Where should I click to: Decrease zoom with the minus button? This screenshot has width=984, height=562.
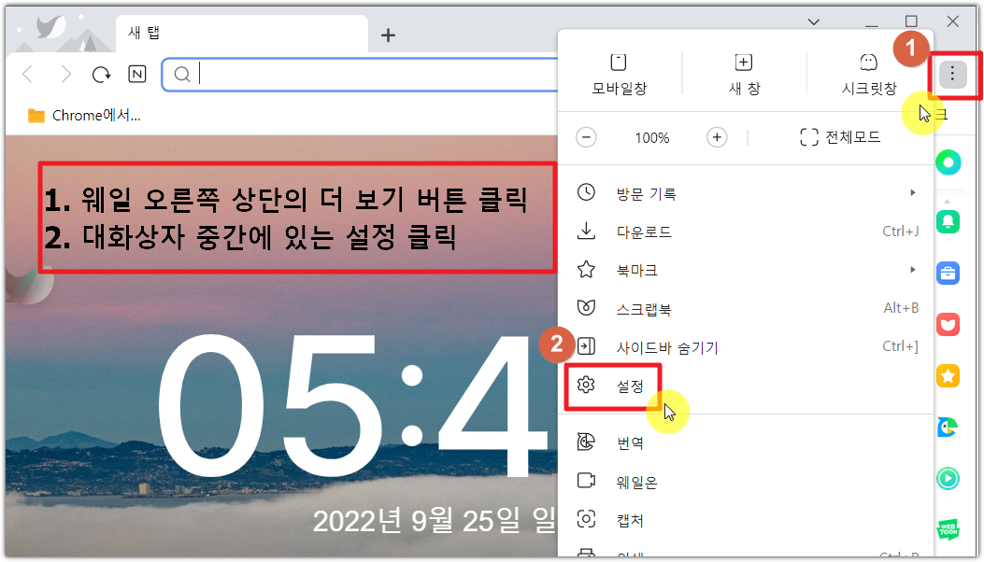(586, 137)
